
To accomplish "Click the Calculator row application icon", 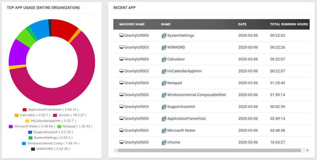I will (164, 59).
